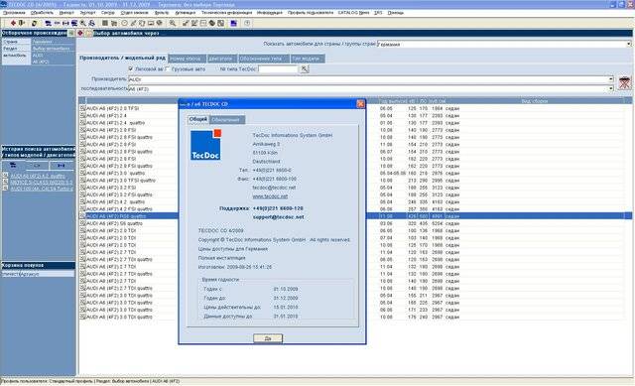Click the 'Корзина покупок' panel header

[38, 265]
